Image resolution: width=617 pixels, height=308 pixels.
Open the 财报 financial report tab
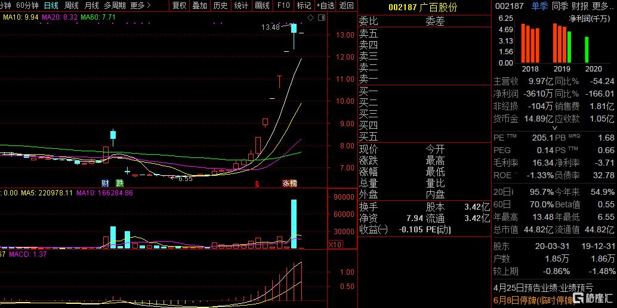pyautogui.click(x=580, y=6)
